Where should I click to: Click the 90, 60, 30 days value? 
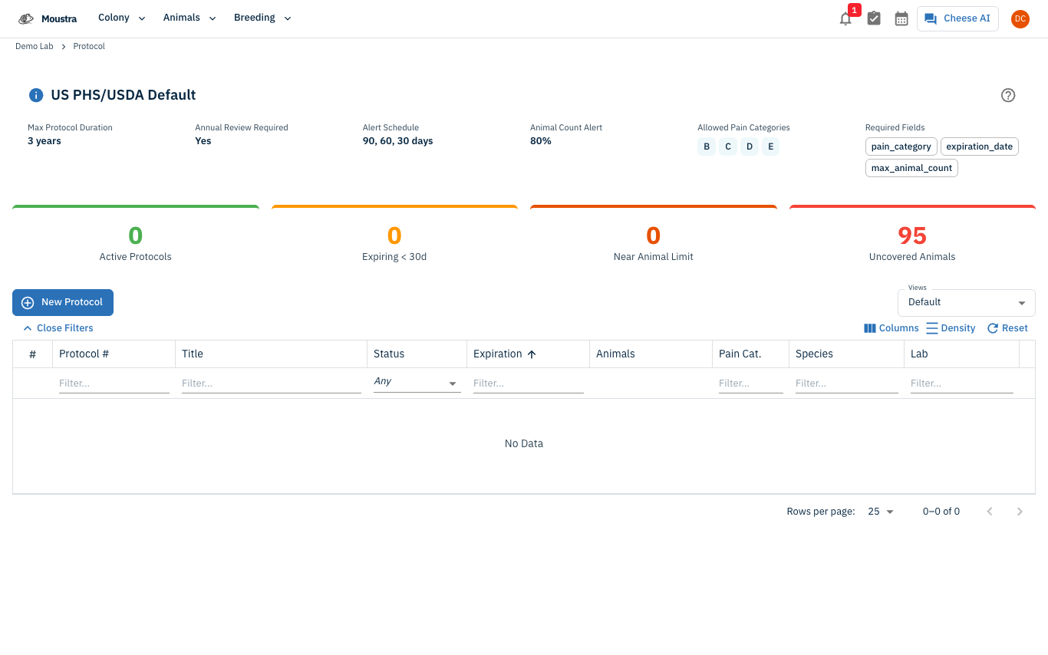tap(398, 141)
